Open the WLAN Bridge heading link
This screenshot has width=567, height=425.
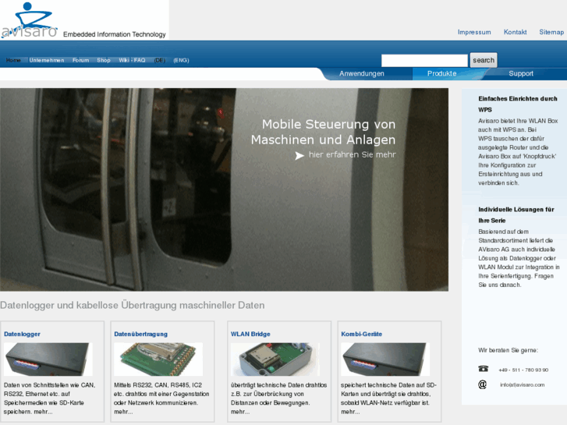click(x=250, y=334)
